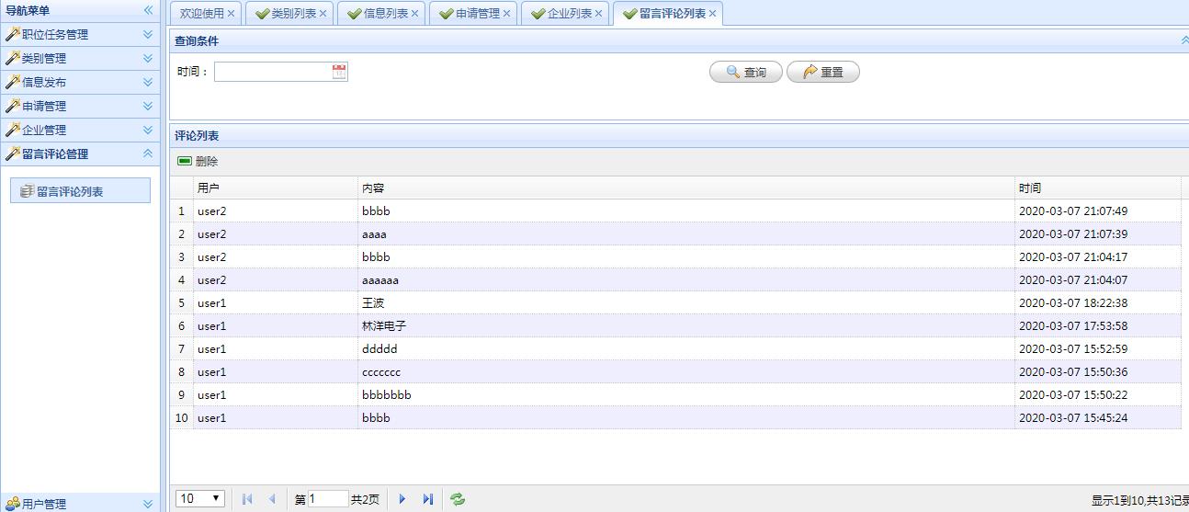
Task: Sort by the 用户 column header
Action: [x=276, y=188]
